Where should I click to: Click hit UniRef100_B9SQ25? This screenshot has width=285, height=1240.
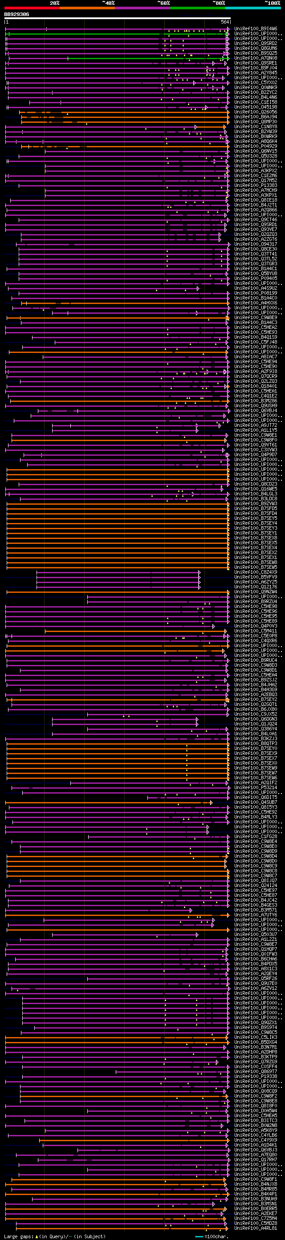(256, 53)
